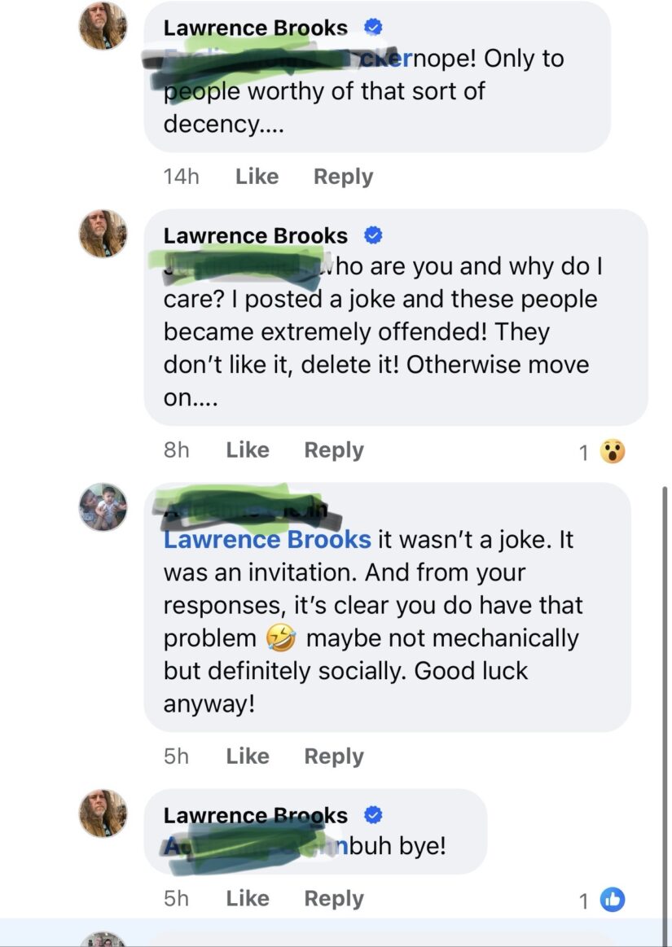Reply to the 'Good luck anyway!' comment
672x947 pixels.
[x=334, y=756]
